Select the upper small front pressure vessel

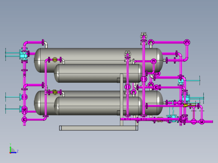[x=99, y=73]
